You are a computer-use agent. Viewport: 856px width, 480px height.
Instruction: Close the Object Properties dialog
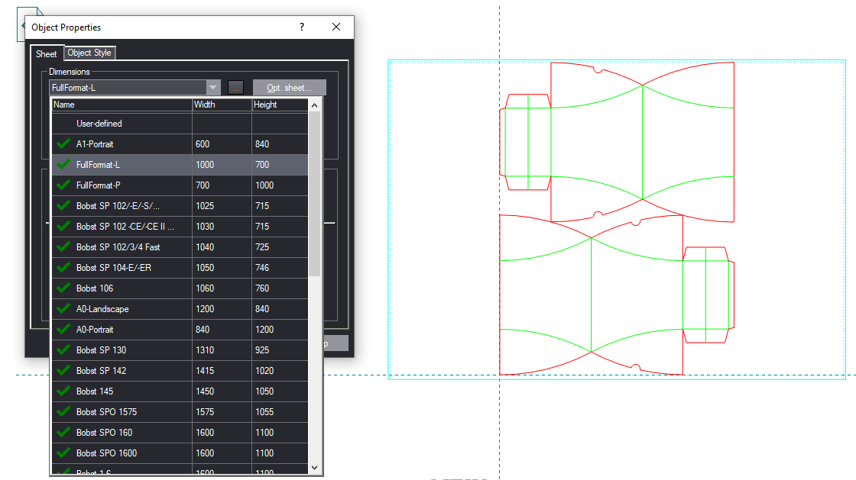point(336,27)
